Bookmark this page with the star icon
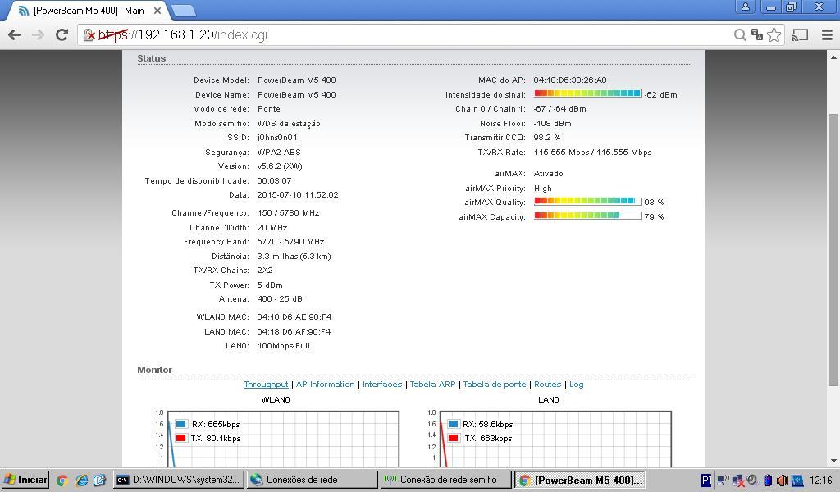This screenshot has width=840, height=492. (774, 34)
